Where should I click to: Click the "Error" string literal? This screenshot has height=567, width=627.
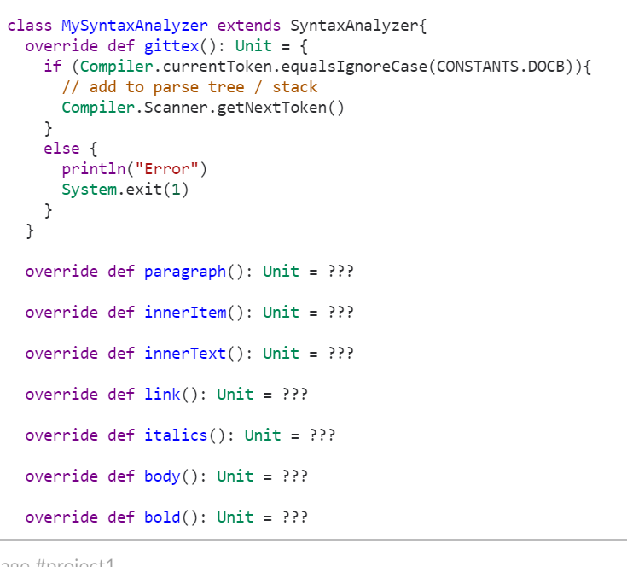[x=166, y=169]
